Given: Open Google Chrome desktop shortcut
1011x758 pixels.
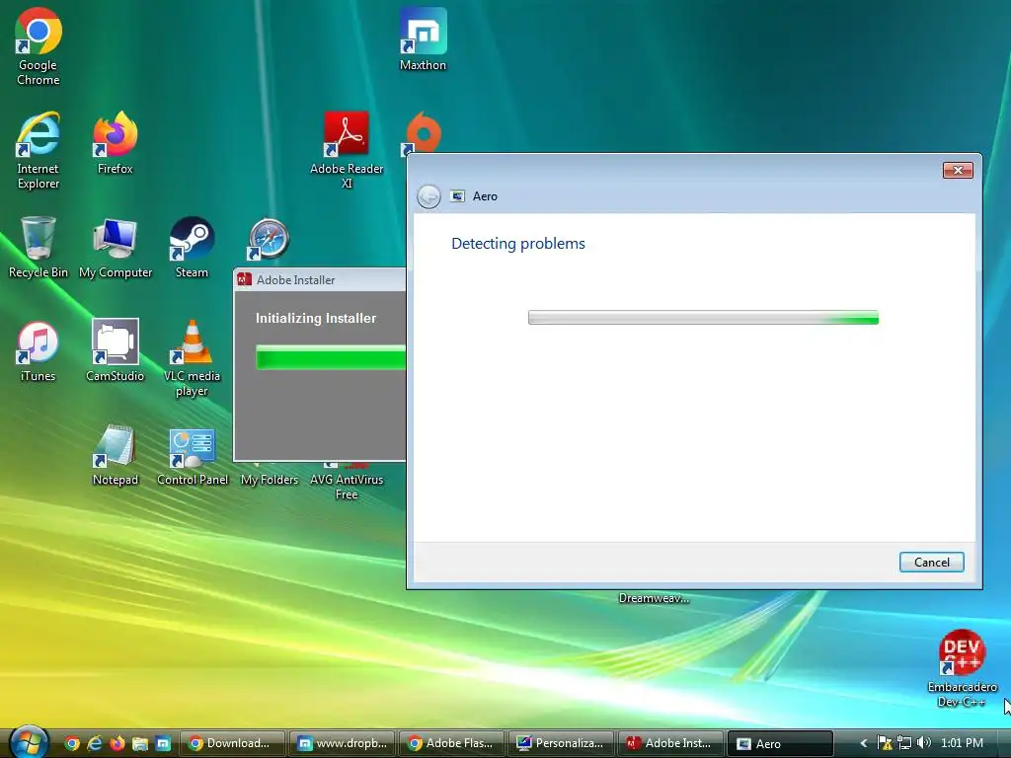Looking at the screenshot, I should [x=39, y=46].
